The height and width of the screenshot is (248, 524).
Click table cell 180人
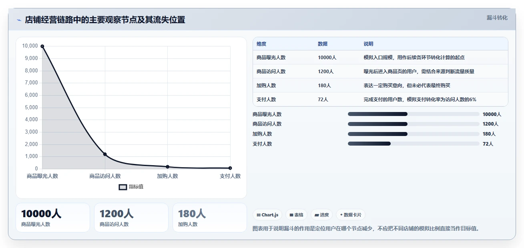coord(324,86)
